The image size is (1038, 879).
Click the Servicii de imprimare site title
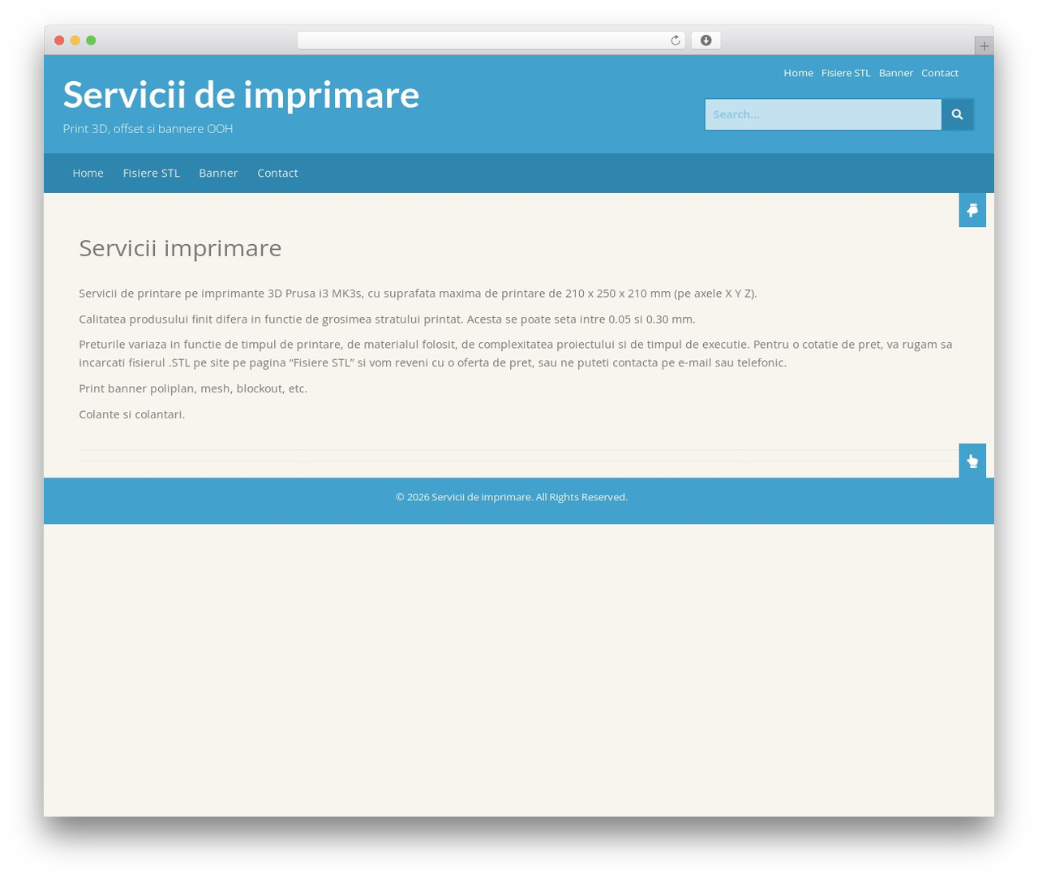click(241, 94)
